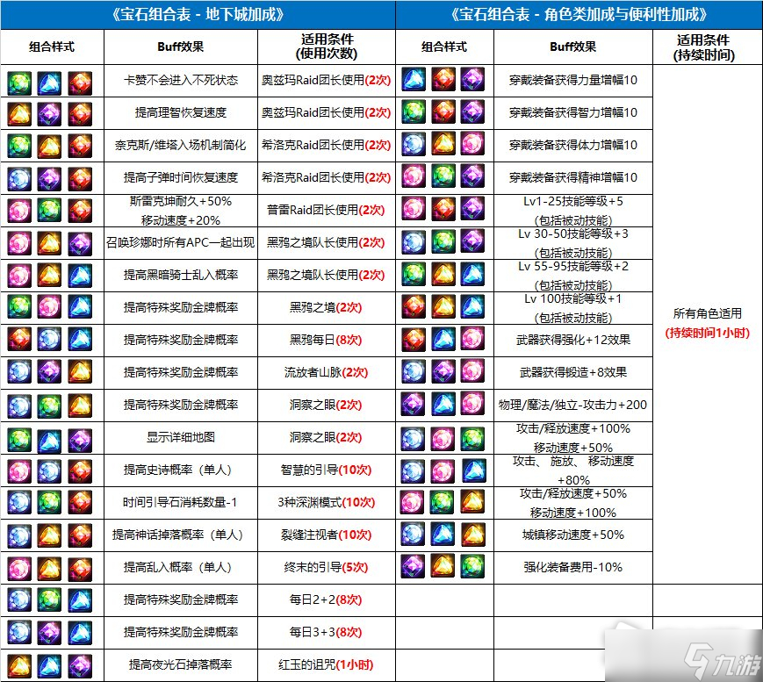Click the 终末的引导(5次) cell

(326, 567)
